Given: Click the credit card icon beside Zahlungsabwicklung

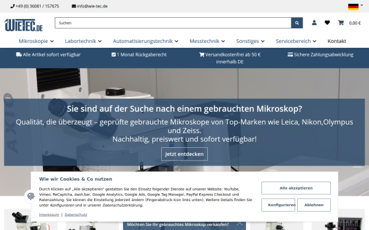Looking at the screenshot, I should click(x=290, y=55).
